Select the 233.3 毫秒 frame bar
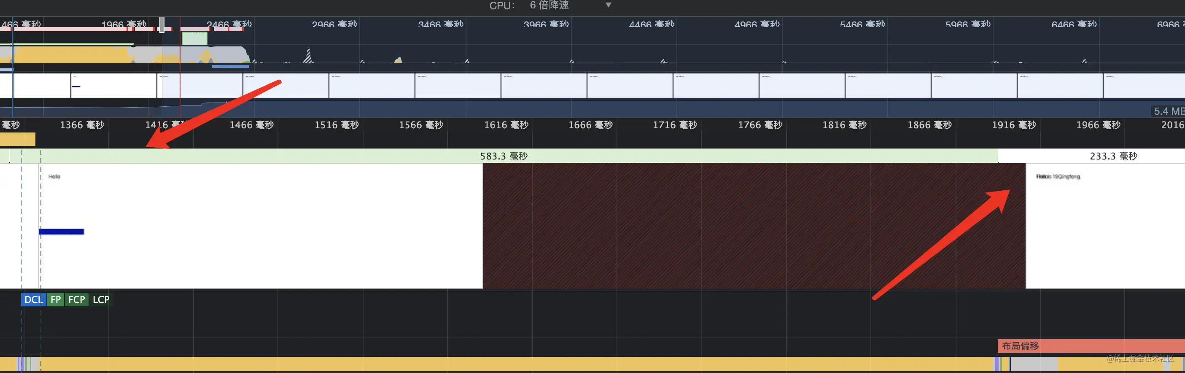This screenshot has width=1185, height=373. click(x=1091, y=156)
